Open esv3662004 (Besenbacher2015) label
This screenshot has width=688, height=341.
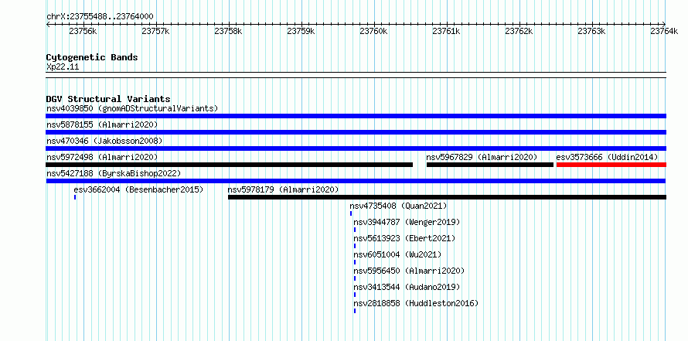138,189
